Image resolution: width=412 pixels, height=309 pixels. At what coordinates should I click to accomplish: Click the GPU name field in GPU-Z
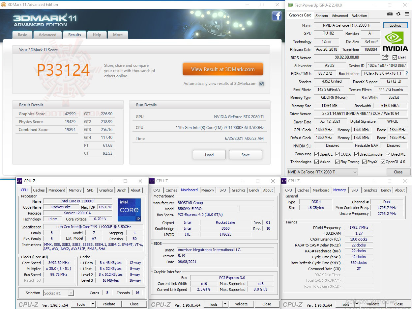[x=347, y=25]
